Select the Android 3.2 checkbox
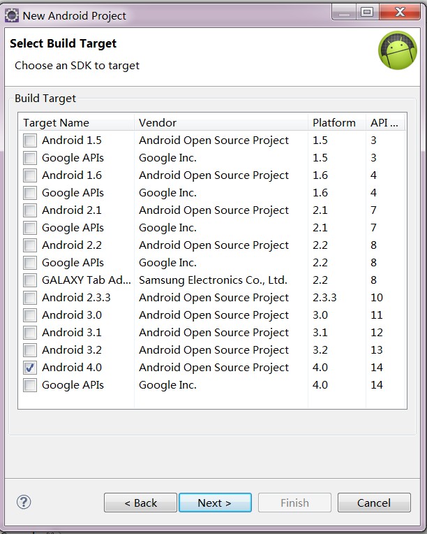Viewport: 427px width, 534px height. tap(30, 350)
